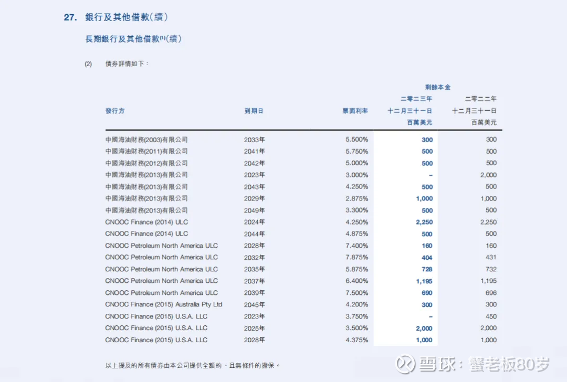Select the 2022 principal value 732
This screenshot has width=567, height=382.
[x=491, y=269]
